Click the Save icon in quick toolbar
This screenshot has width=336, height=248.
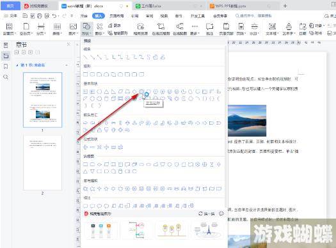click(25, 16)
